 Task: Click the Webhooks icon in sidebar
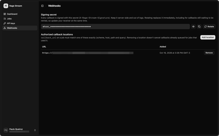coord(5,28)
